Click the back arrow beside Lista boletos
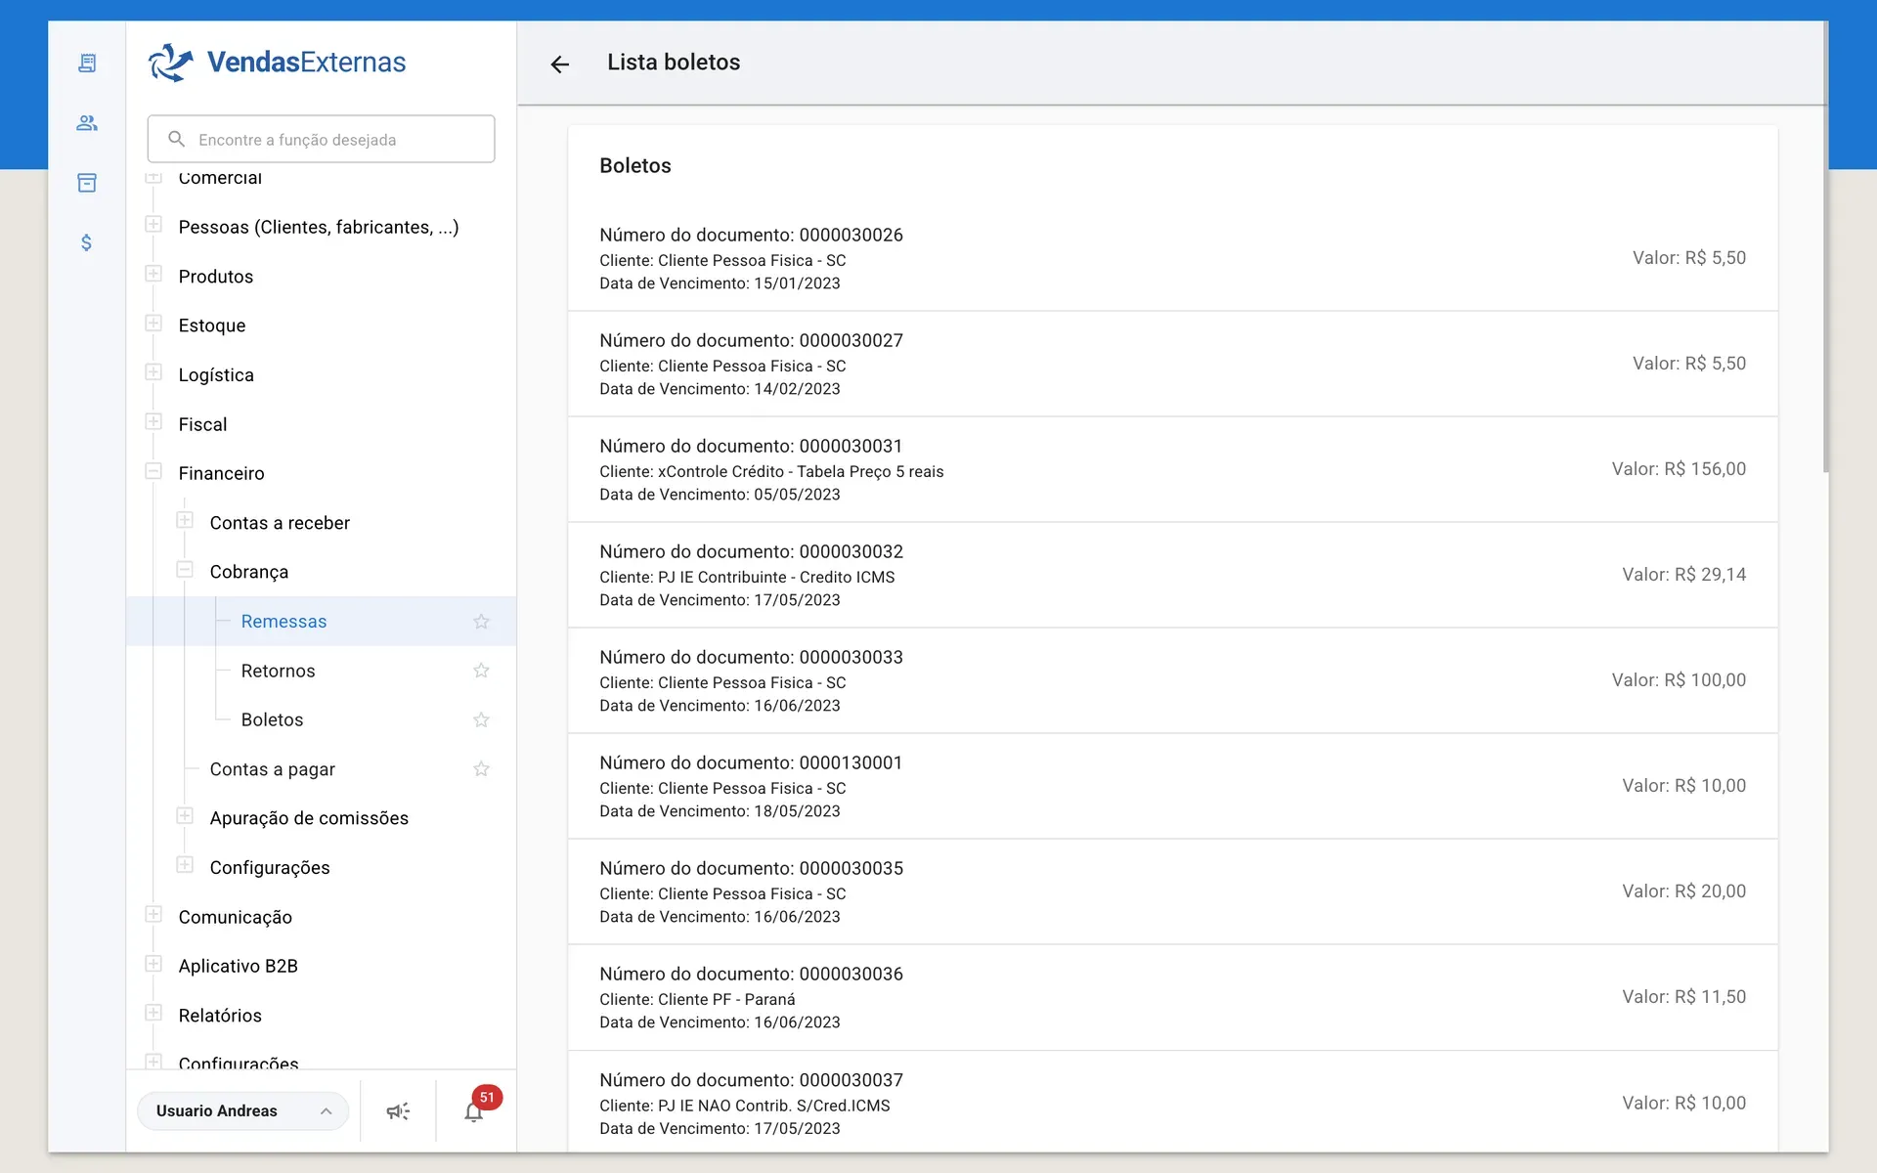1877x1173 pixels. [559, 65]
